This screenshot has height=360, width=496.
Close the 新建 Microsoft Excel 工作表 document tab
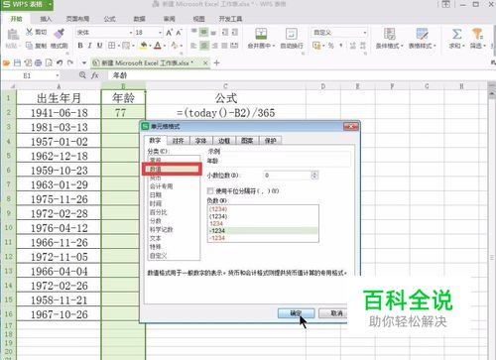205,62
